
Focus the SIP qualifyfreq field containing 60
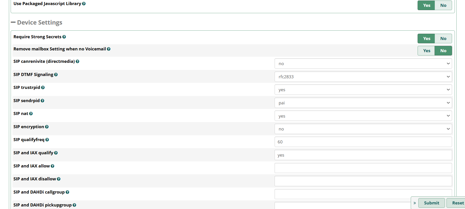(363, 142)
